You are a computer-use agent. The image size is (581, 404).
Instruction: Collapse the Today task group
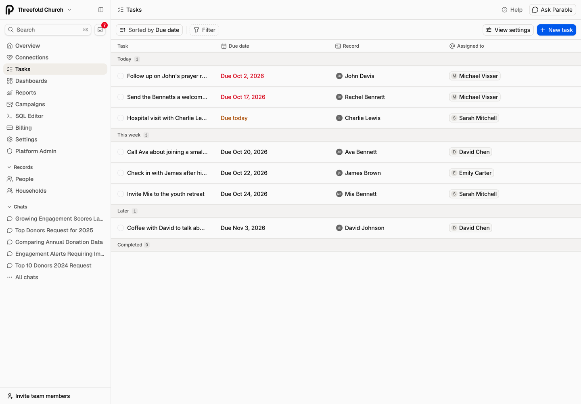tap(346, 59)
